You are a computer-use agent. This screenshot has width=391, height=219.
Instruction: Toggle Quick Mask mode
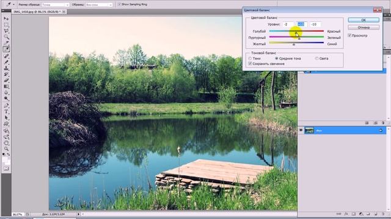point(6,169)
